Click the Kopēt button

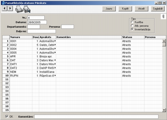tap(125, 9)
